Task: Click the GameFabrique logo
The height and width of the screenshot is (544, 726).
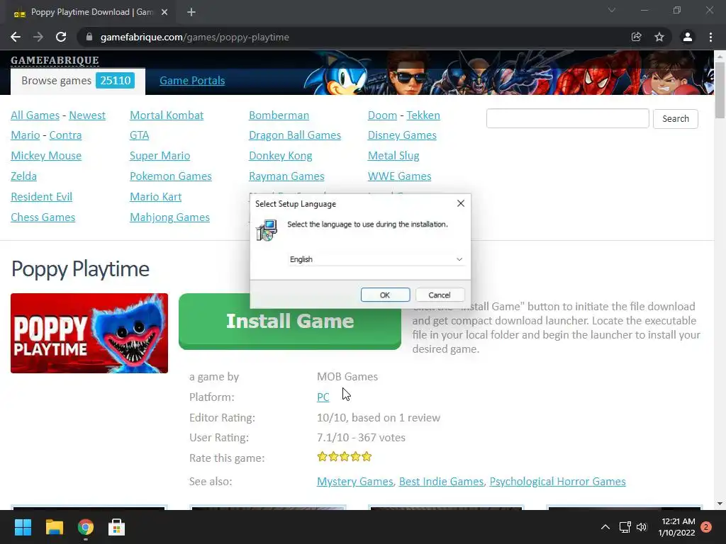Action: pos(55,60)
